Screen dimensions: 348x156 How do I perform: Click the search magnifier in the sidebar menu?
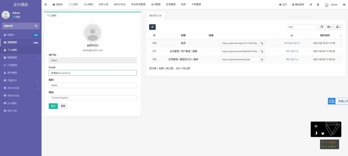pyautogui.click(x=36, y=26)
